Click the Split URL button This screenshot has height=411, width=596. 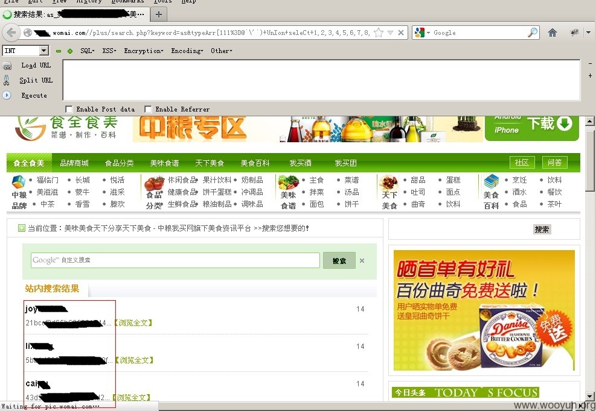36,80
